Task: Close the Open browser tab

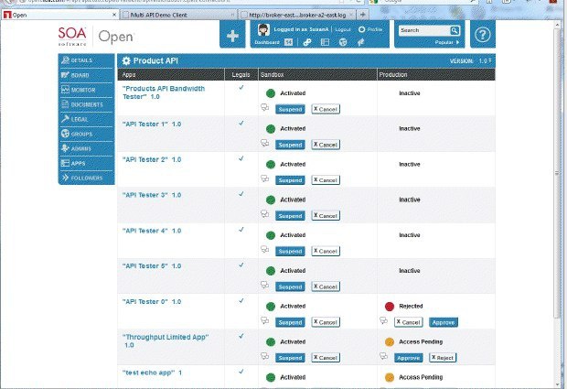Action: pyautogui.click(x=114, y=15)
